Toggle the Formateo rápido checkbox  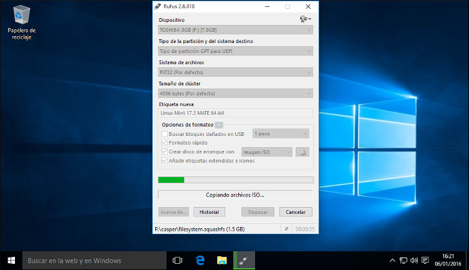point(165,143)
